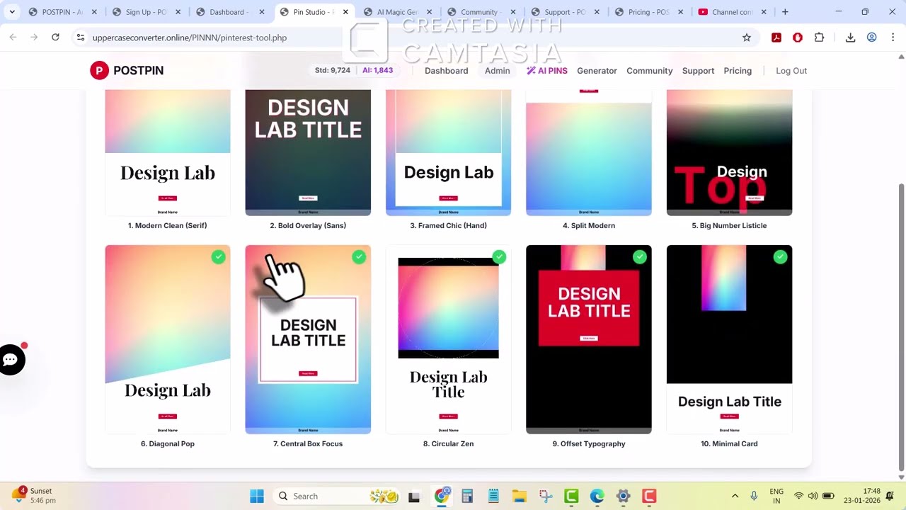Open Camtasia red icon in taskbar
Viewport: 906px width, 510px height.
coord(649,496)
